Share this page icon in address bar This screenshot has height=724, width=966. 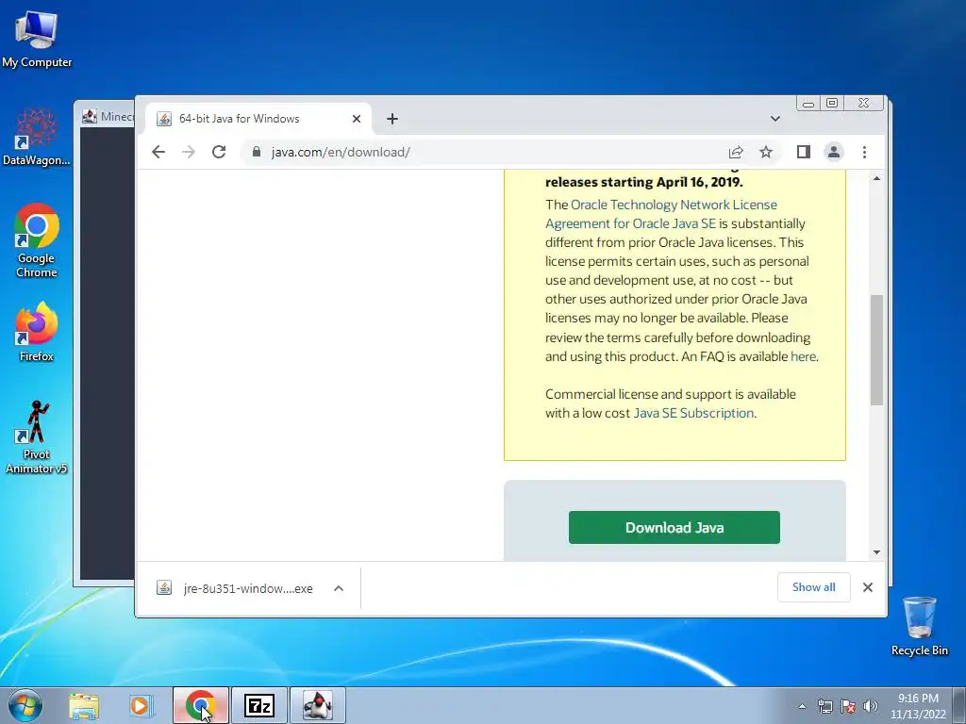coord(736,152)
